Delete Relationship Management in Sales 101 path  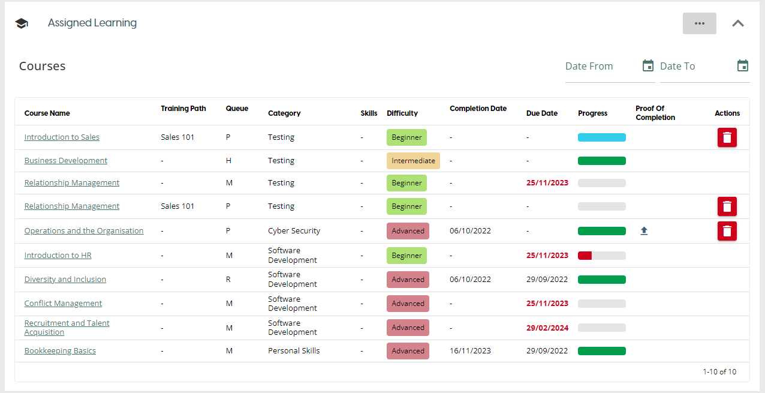[x=727, y=206]
